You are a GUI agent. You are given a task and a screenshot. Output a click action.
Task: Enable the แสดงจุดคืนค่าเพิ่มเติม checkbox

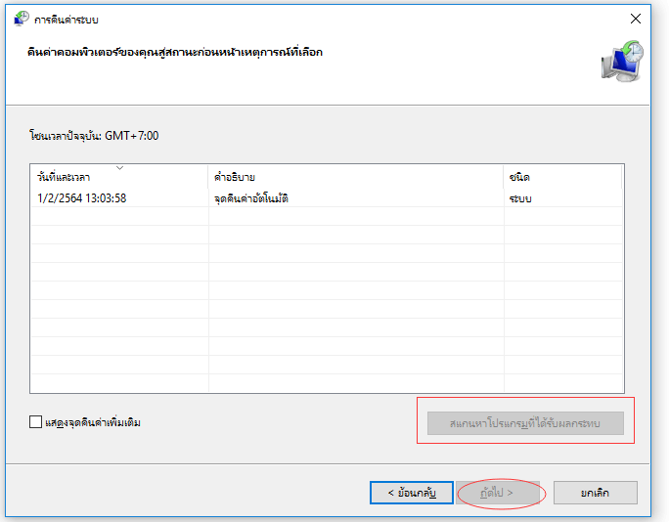pos(35,422)
